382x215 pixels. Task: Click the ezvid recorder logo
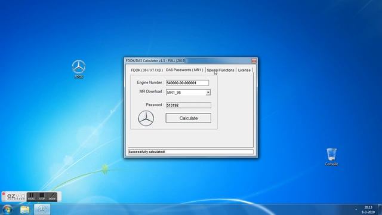pyautogui.click(x=16, y=196)
